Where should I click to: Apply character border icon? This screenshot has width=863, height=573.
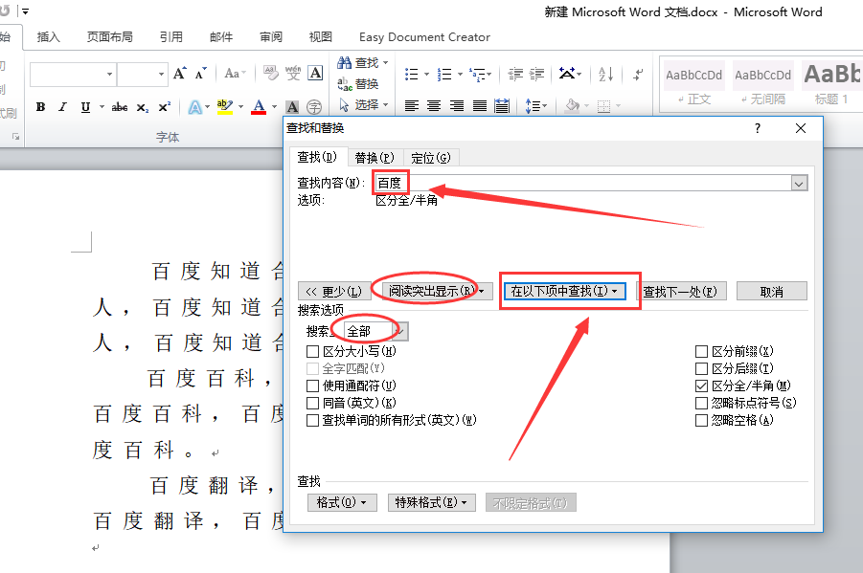(315, 73)
